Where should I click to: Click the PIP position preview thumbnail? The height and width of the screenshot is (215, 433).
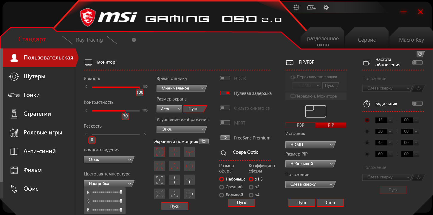click(x=316, y=111)
